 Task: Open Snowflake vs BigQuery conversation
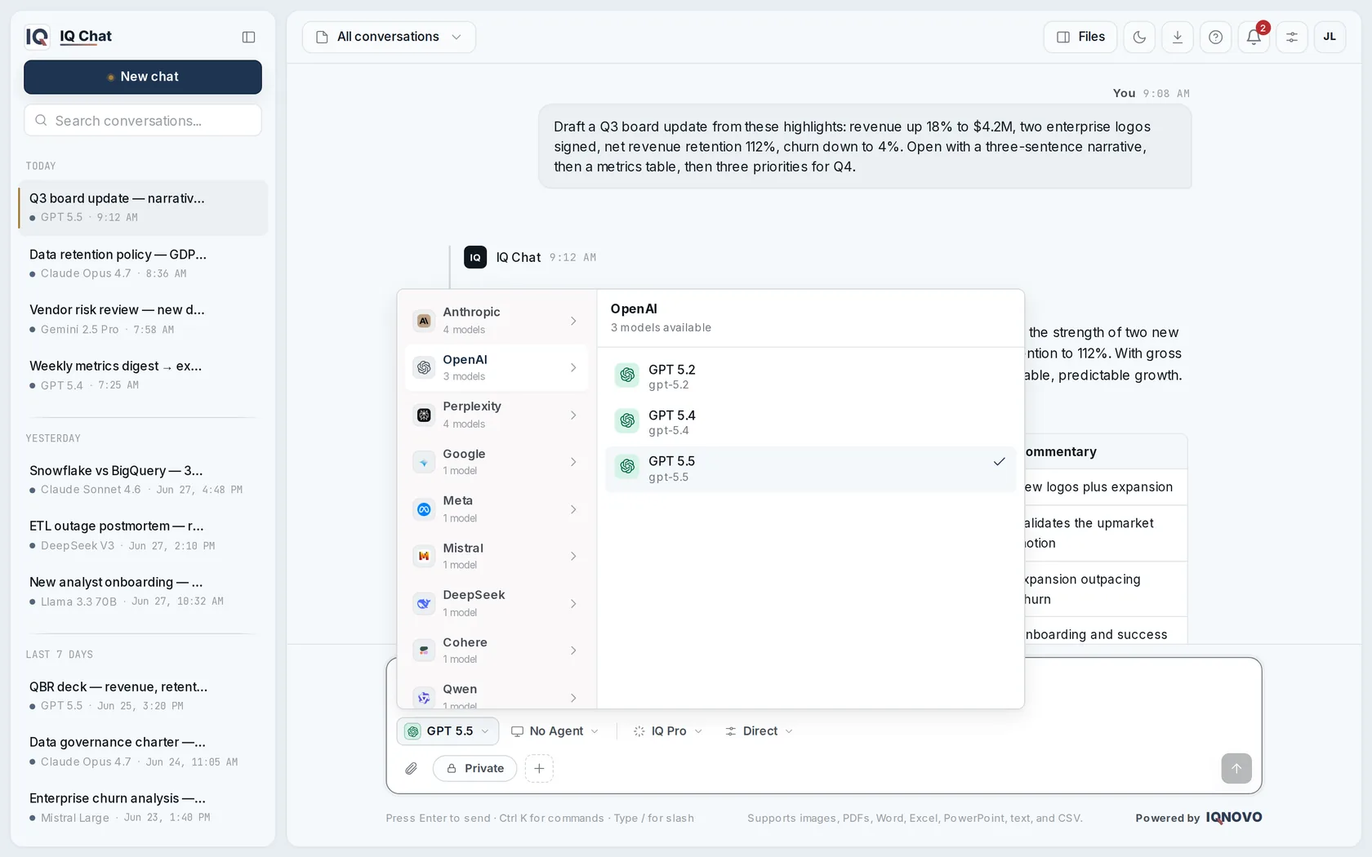tap(143, 480)
